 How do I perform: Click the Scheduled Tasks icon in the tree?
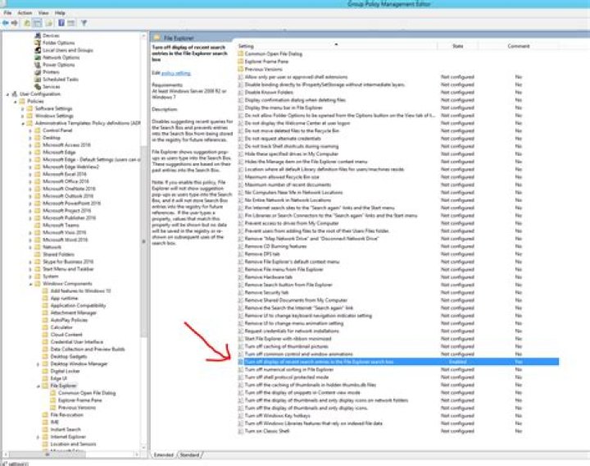click(x=38, y=79)
